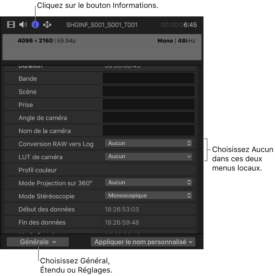
Task: Click the timecode 00:00:06:45
Action: pos(179,25)
